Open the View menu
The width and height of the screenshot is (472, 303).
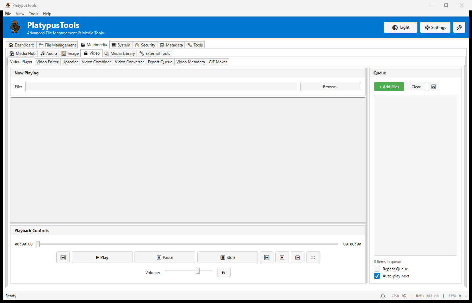20,14
